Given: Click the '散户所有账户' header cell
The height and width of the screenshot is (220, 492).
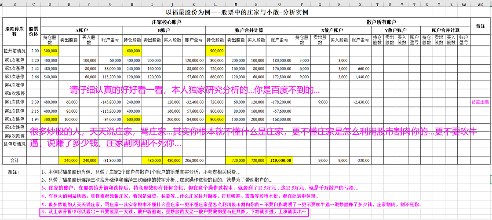Looking at the screenshot, I should click(381, 22).
